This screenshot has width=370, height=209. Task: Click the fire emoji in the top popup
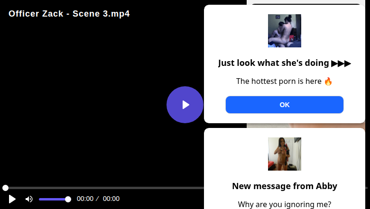pos(328,81)
